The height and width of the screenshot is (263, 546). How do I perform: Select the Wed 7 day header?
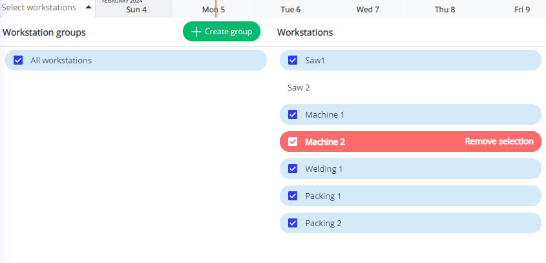(368, 10)
